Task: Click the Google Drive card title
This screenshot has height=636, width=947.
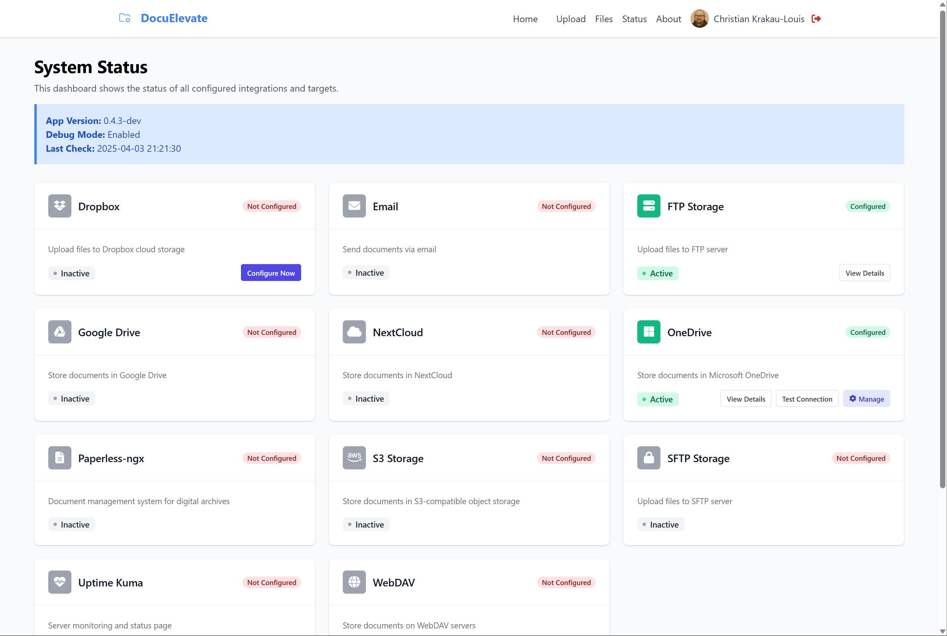Action: (x=109, y=332)
